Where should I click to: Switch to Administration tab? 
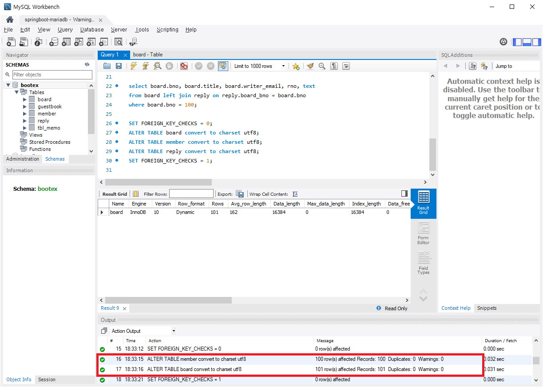tap(23, 159)
